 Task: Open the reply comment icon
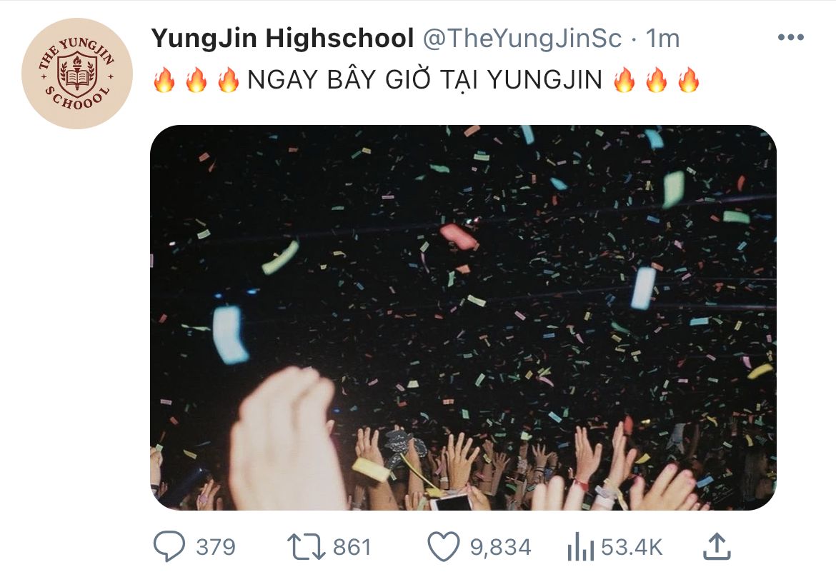coord(169,546)
